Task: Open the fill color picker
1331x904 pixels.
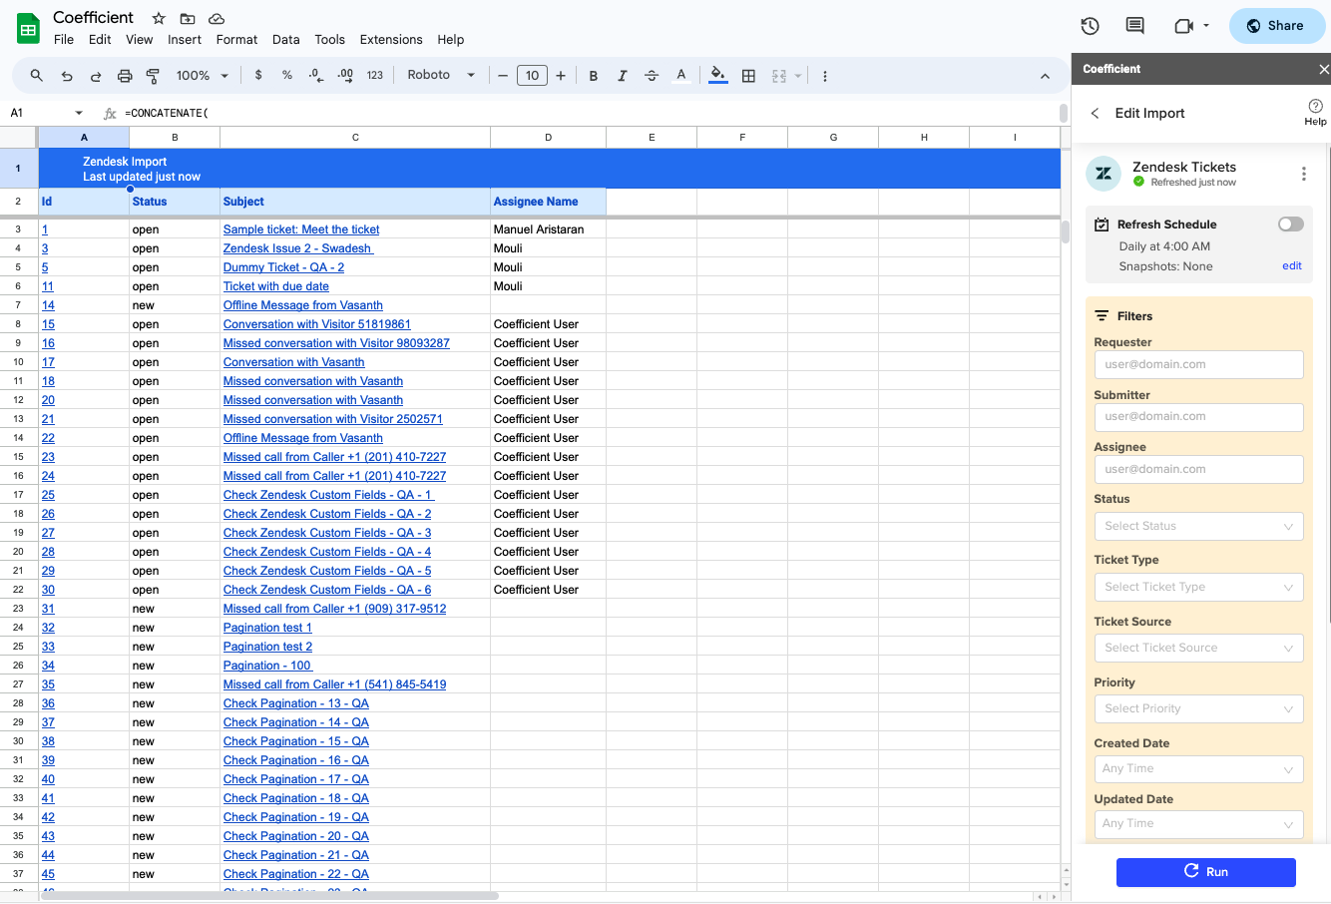Action: 717,76
